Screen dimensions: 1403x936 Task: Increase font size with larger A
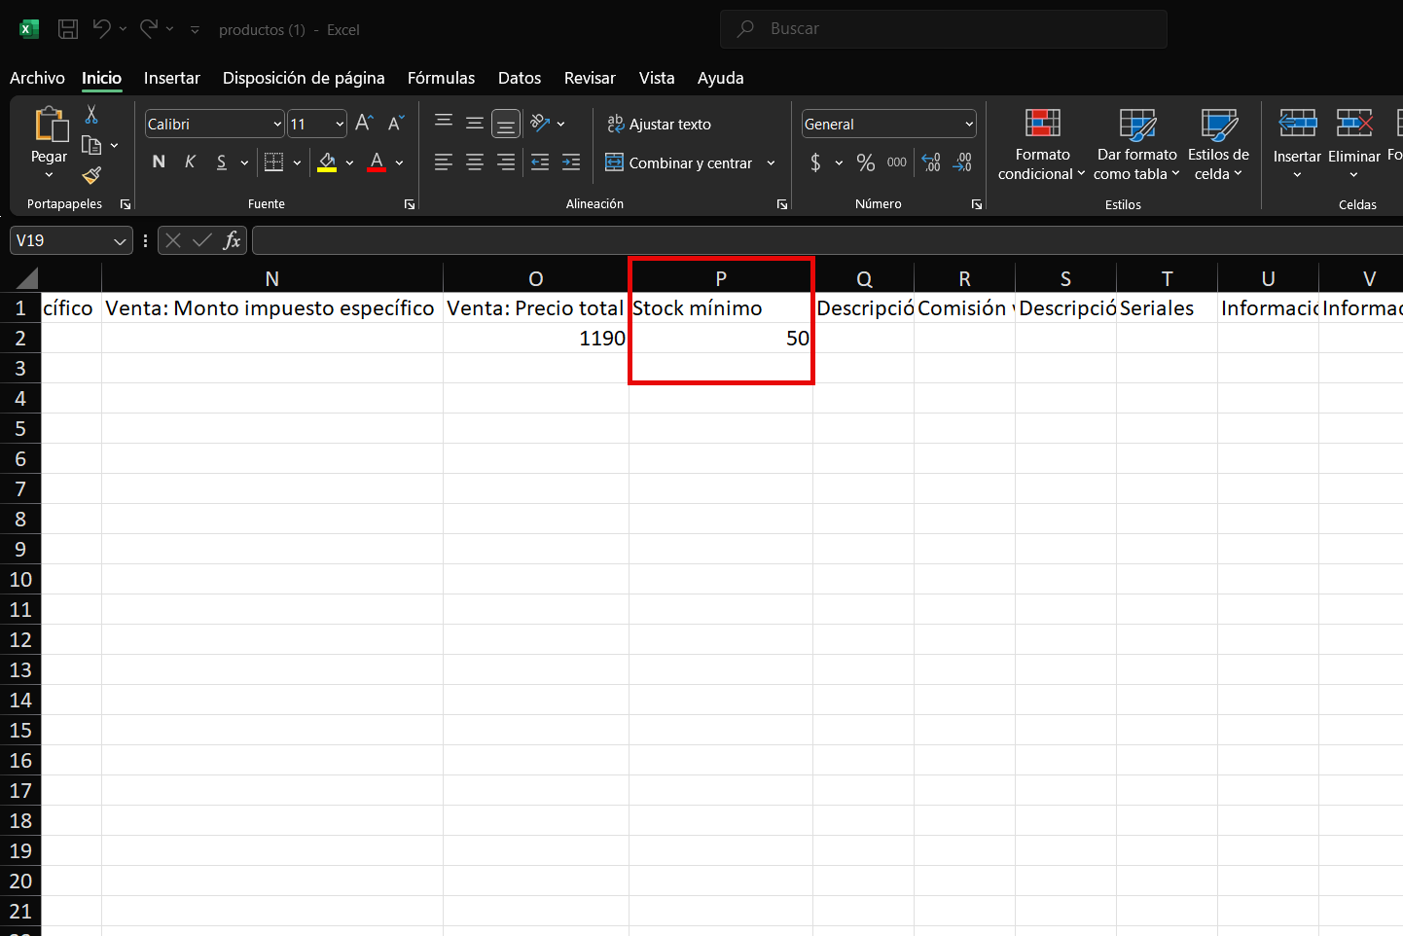[364, 124]
